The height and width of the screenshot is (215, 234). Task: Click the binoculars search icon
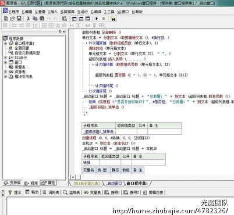113,19
